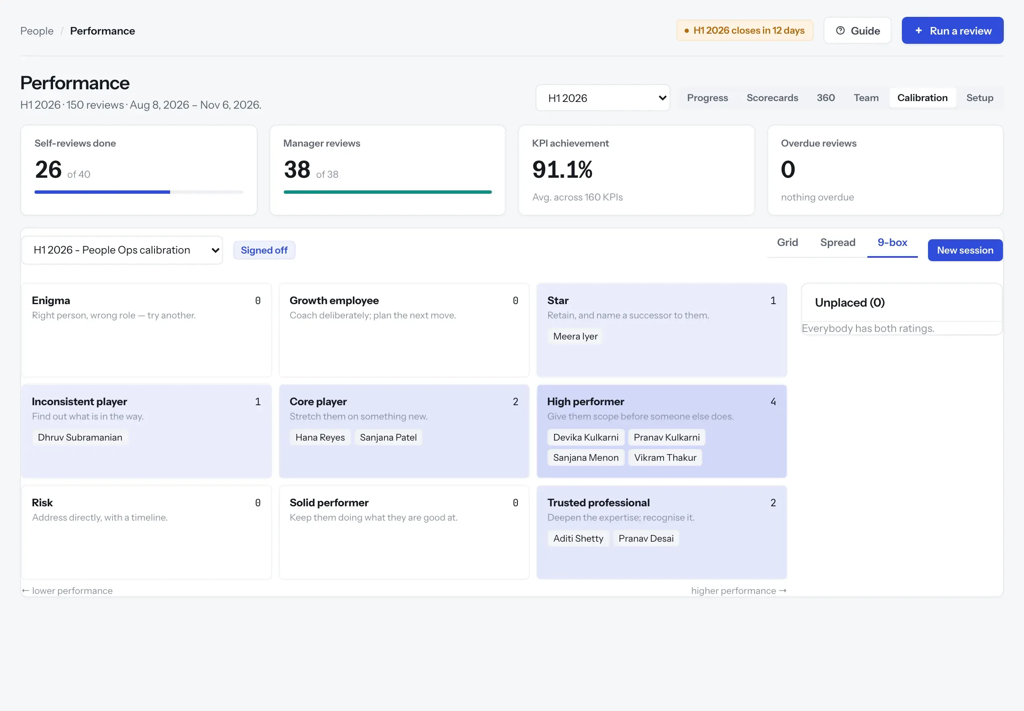Image resolution: width=1024 pixels, height=711 pixels.
Task: Click the Overdue reviews card title
Action: click(818, 144)
